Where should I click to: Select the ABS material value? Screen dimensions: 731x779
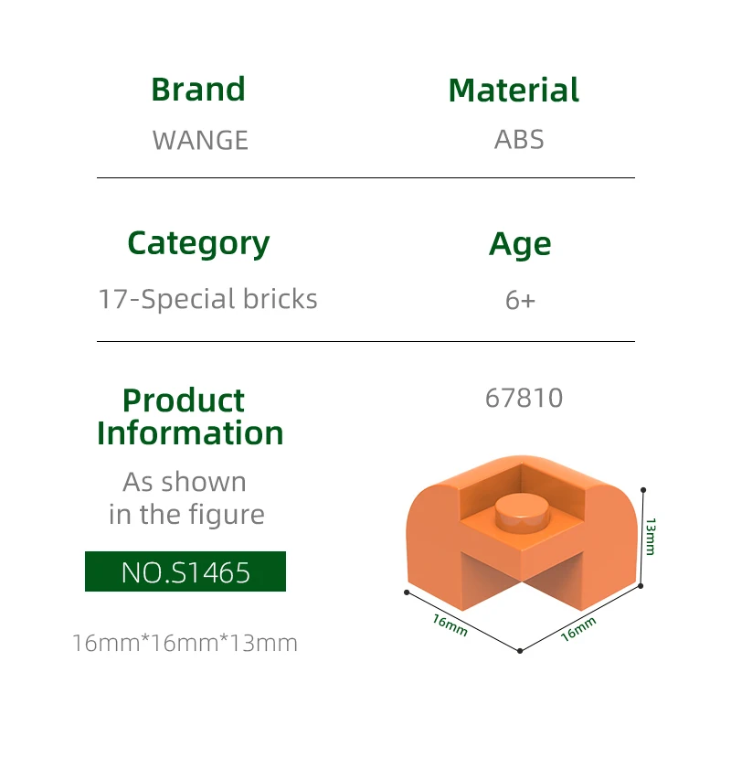click(x=519, y=140)
